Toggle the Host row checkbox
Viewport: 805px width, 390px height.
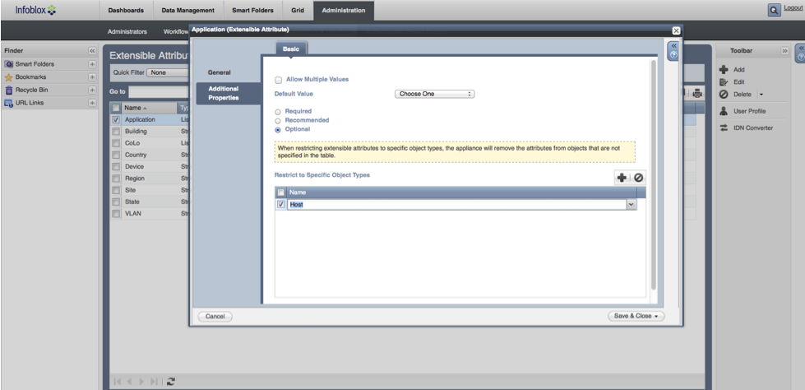[x=281, y=205]
